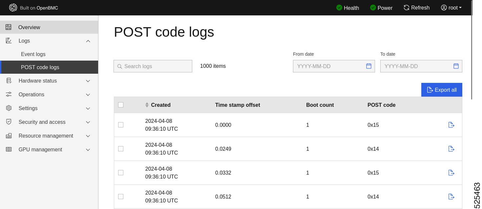Viewport: 482px width, 209px height.
Task: Click the Health status icon
Action: point(339,8)
